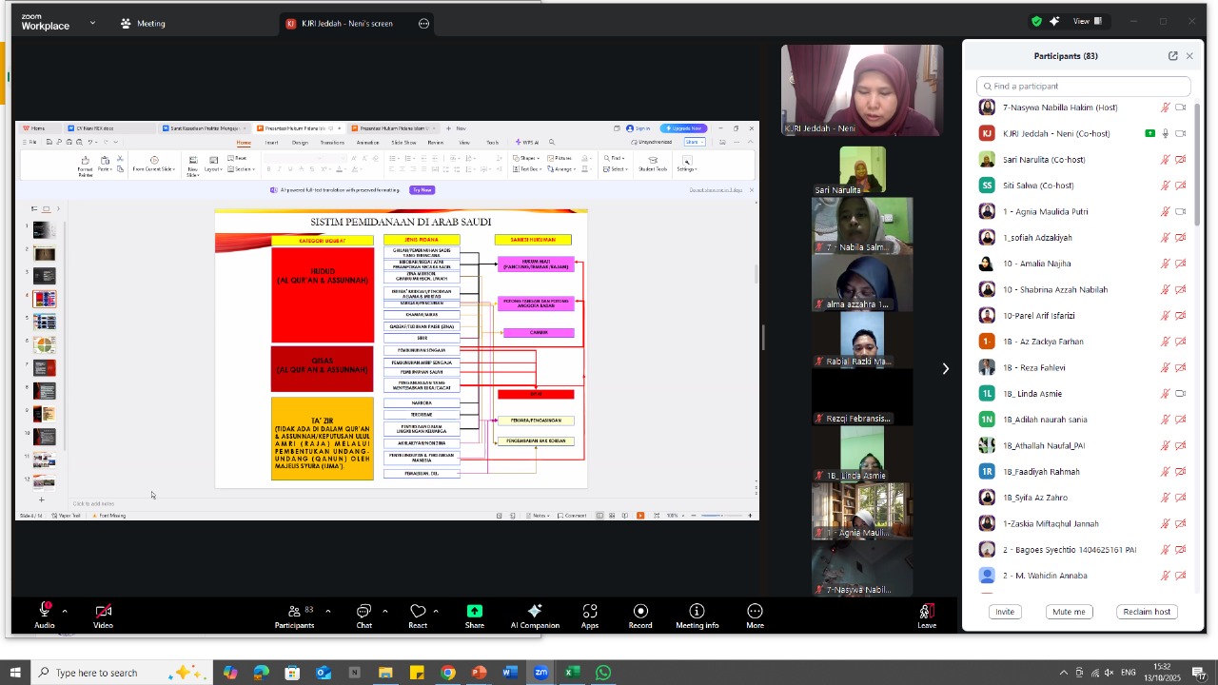Screen dimensions: 1218x685
Task: Click the Leave meeting icon
Action: click(x=926, y=612)
